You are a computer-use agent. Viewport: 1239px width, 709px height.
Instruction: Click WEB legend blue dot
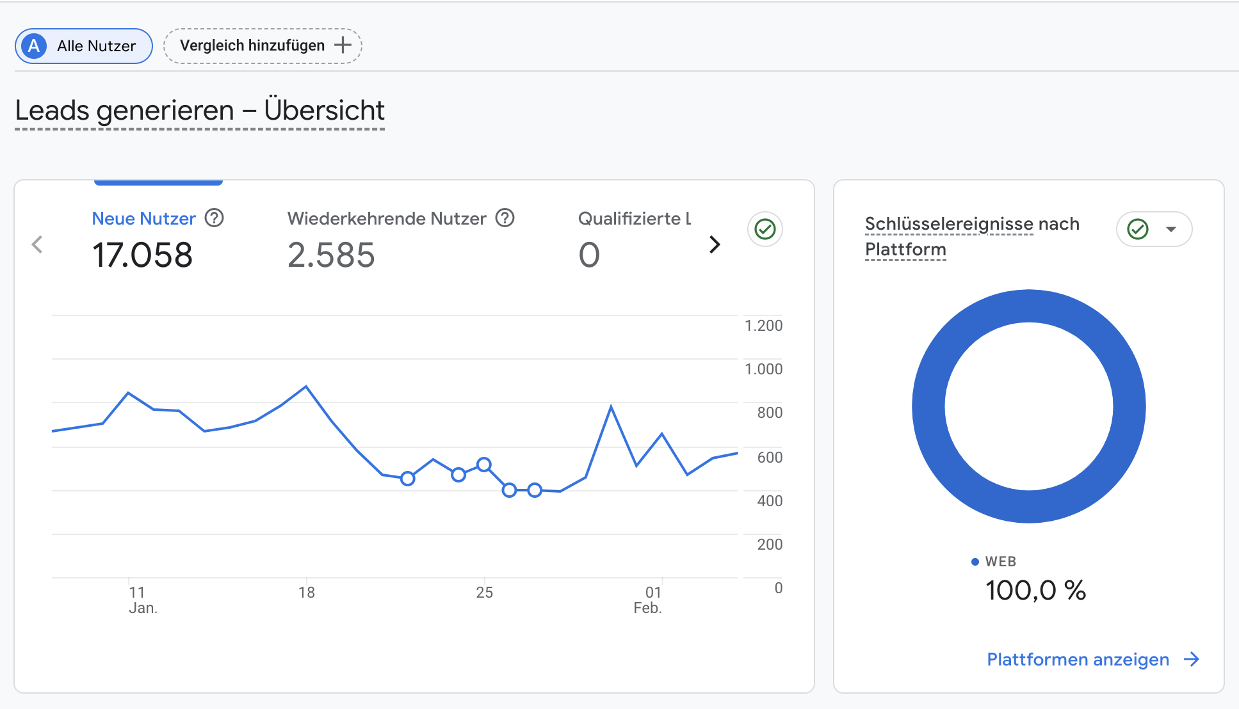coord(975,562)
